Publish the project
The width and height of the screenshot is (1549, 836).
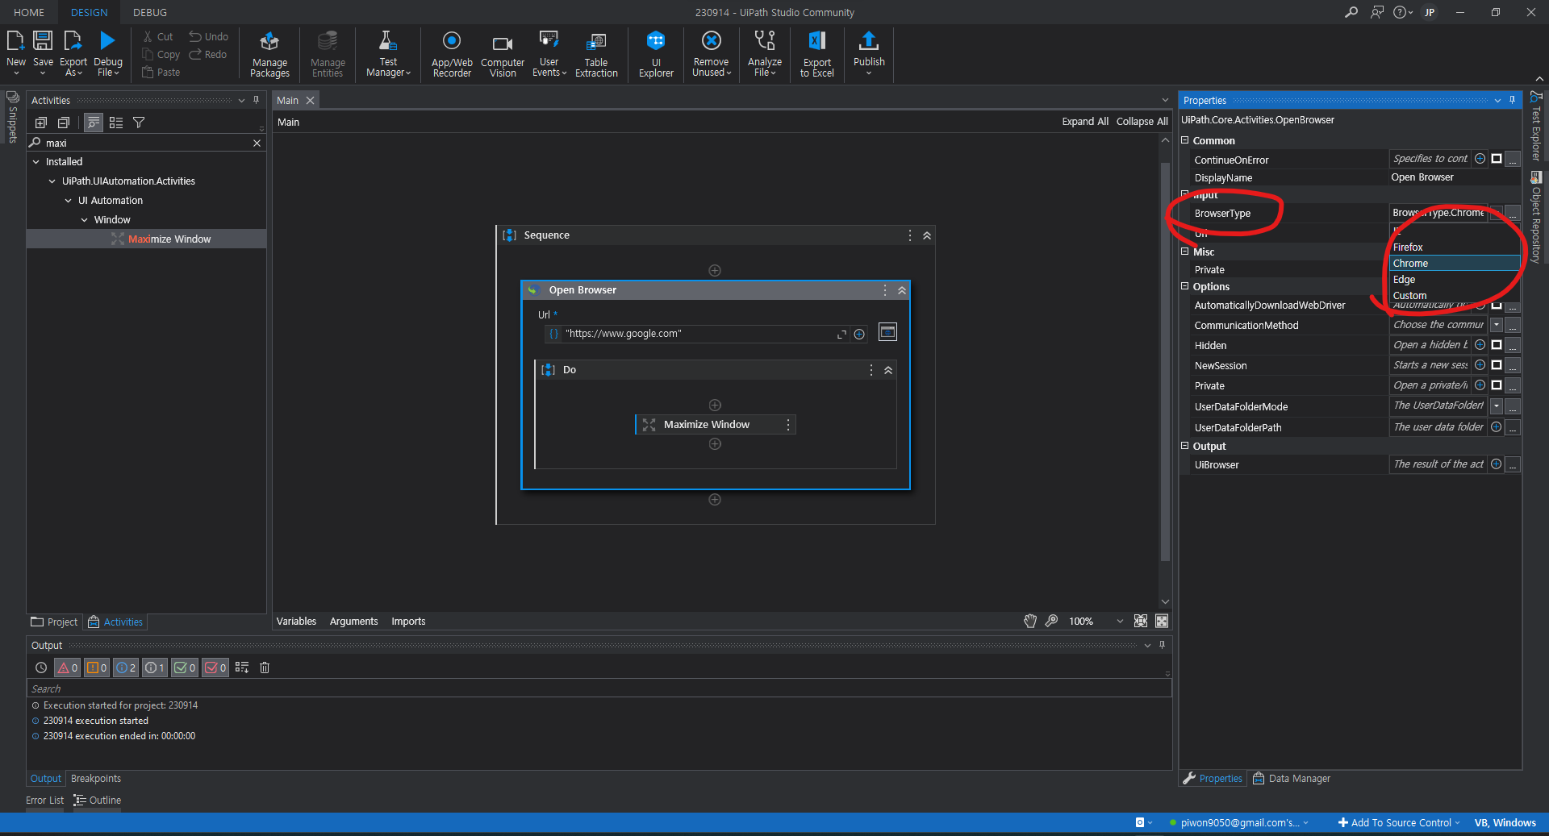(x=869, y=53)
